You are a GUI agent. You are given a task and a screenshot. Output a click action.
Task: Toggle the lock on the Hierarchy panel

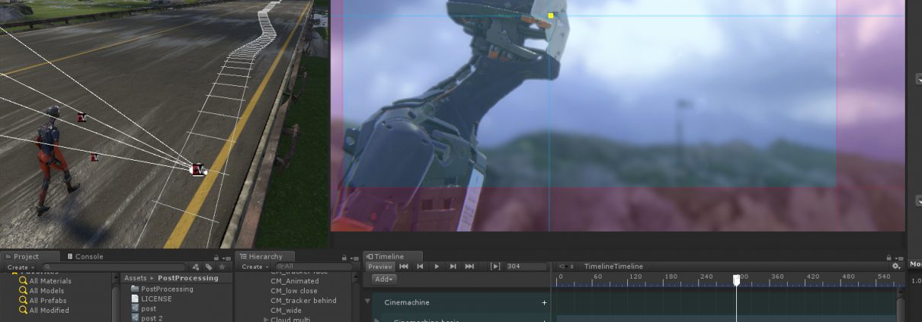click(345, 257)
